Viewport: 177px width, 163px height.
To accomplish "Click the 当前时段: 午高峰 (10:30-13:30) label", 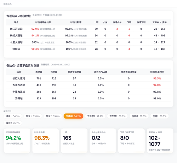I will 47,15.
